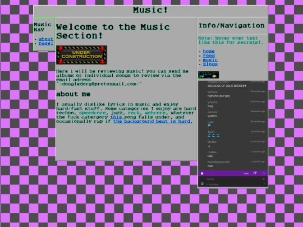Viewport: 303px width, 227px height.
Task: Click the hover-secret word 'rock'
Action: coord(134,113)
